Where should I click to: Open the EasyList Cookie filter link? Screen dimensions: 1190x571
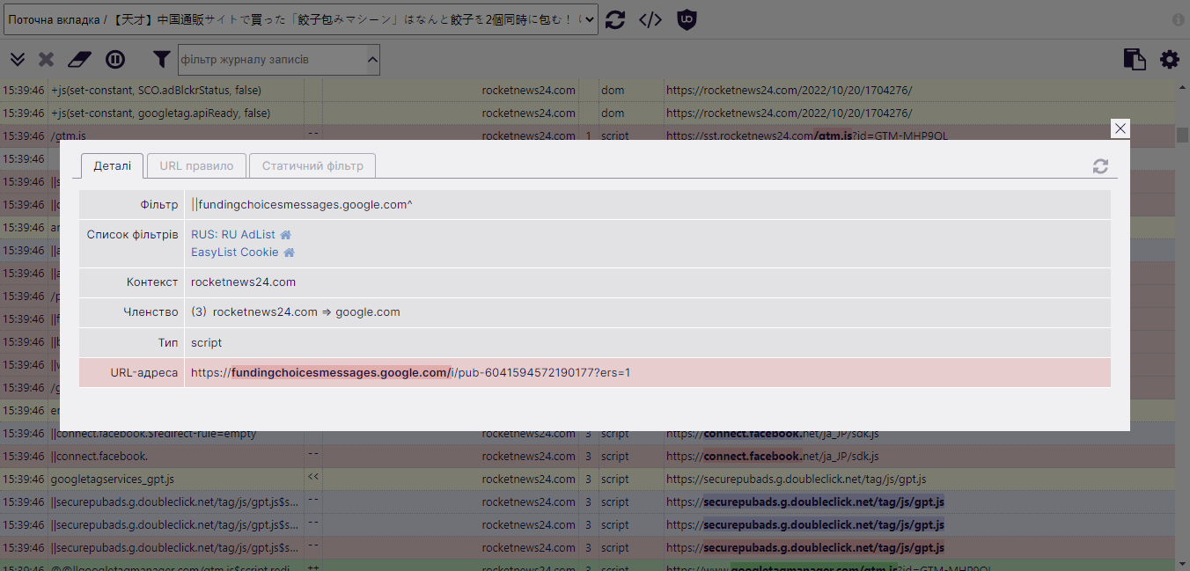click(233, 252)
